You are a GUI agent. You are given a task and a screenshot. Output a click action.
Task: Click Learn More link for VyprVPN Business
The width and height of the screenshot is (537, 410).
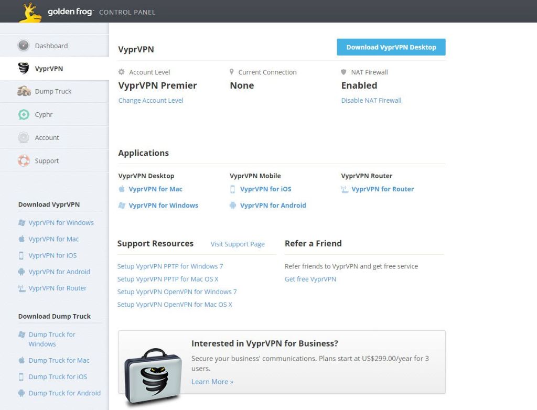[x=212, y=382]
